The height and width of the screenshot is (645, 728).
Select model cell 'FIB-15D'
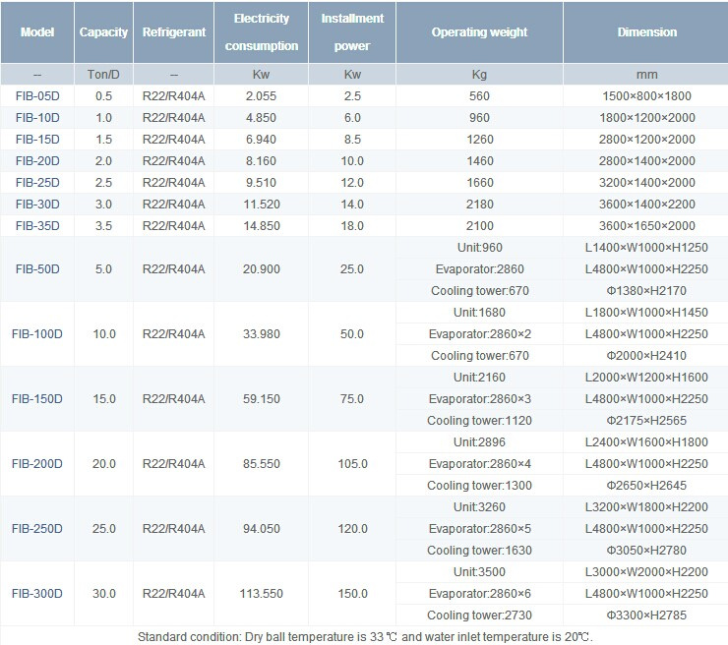click(x=37, y=140)
